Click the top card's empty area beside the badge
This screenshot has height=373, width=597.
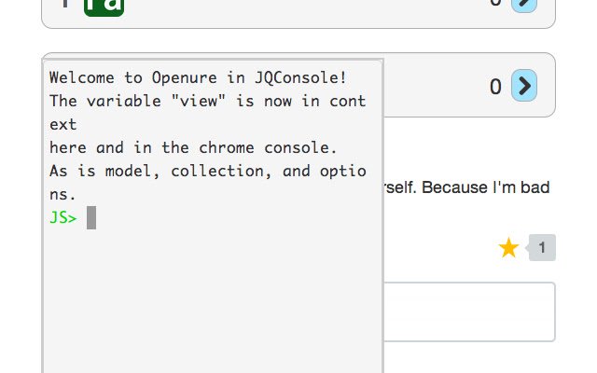point(305,7)
